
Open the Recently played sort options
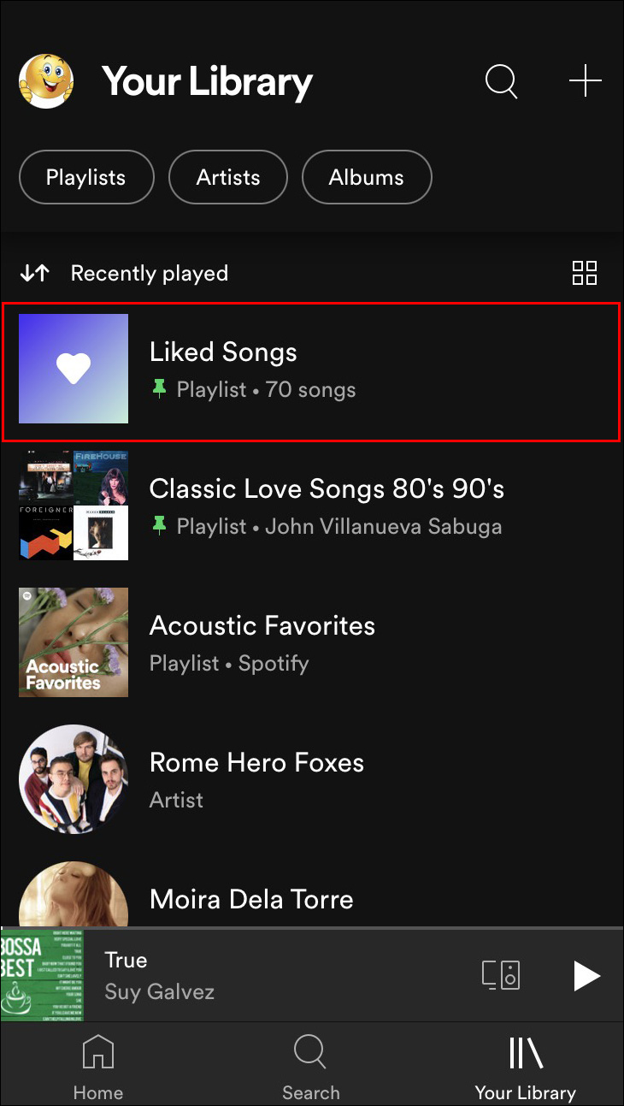pyautogui.click(x=150, y=274)
